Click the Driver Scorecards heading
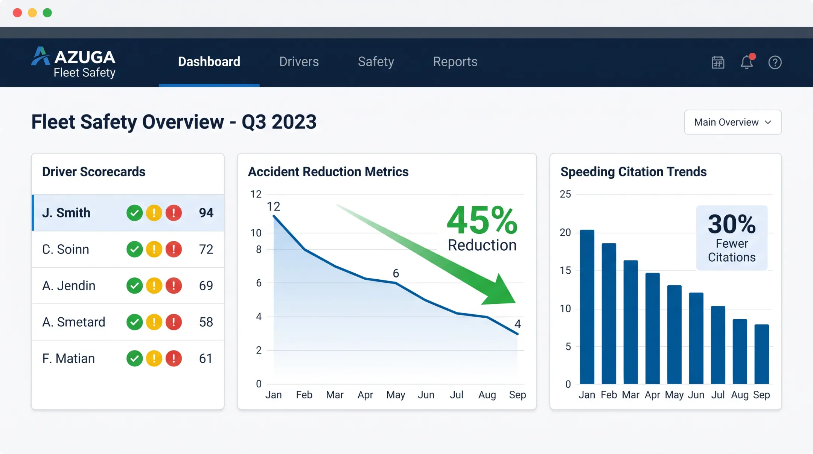Image resolution: width=813 pixels, height=454 pixels. coord(94,172)
